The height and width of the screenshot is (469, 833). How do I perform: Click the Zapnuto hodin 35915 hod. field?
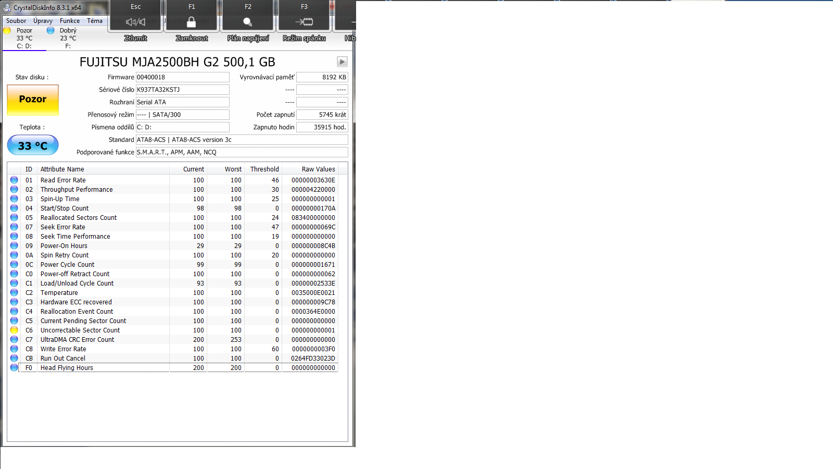pos(322,127)
